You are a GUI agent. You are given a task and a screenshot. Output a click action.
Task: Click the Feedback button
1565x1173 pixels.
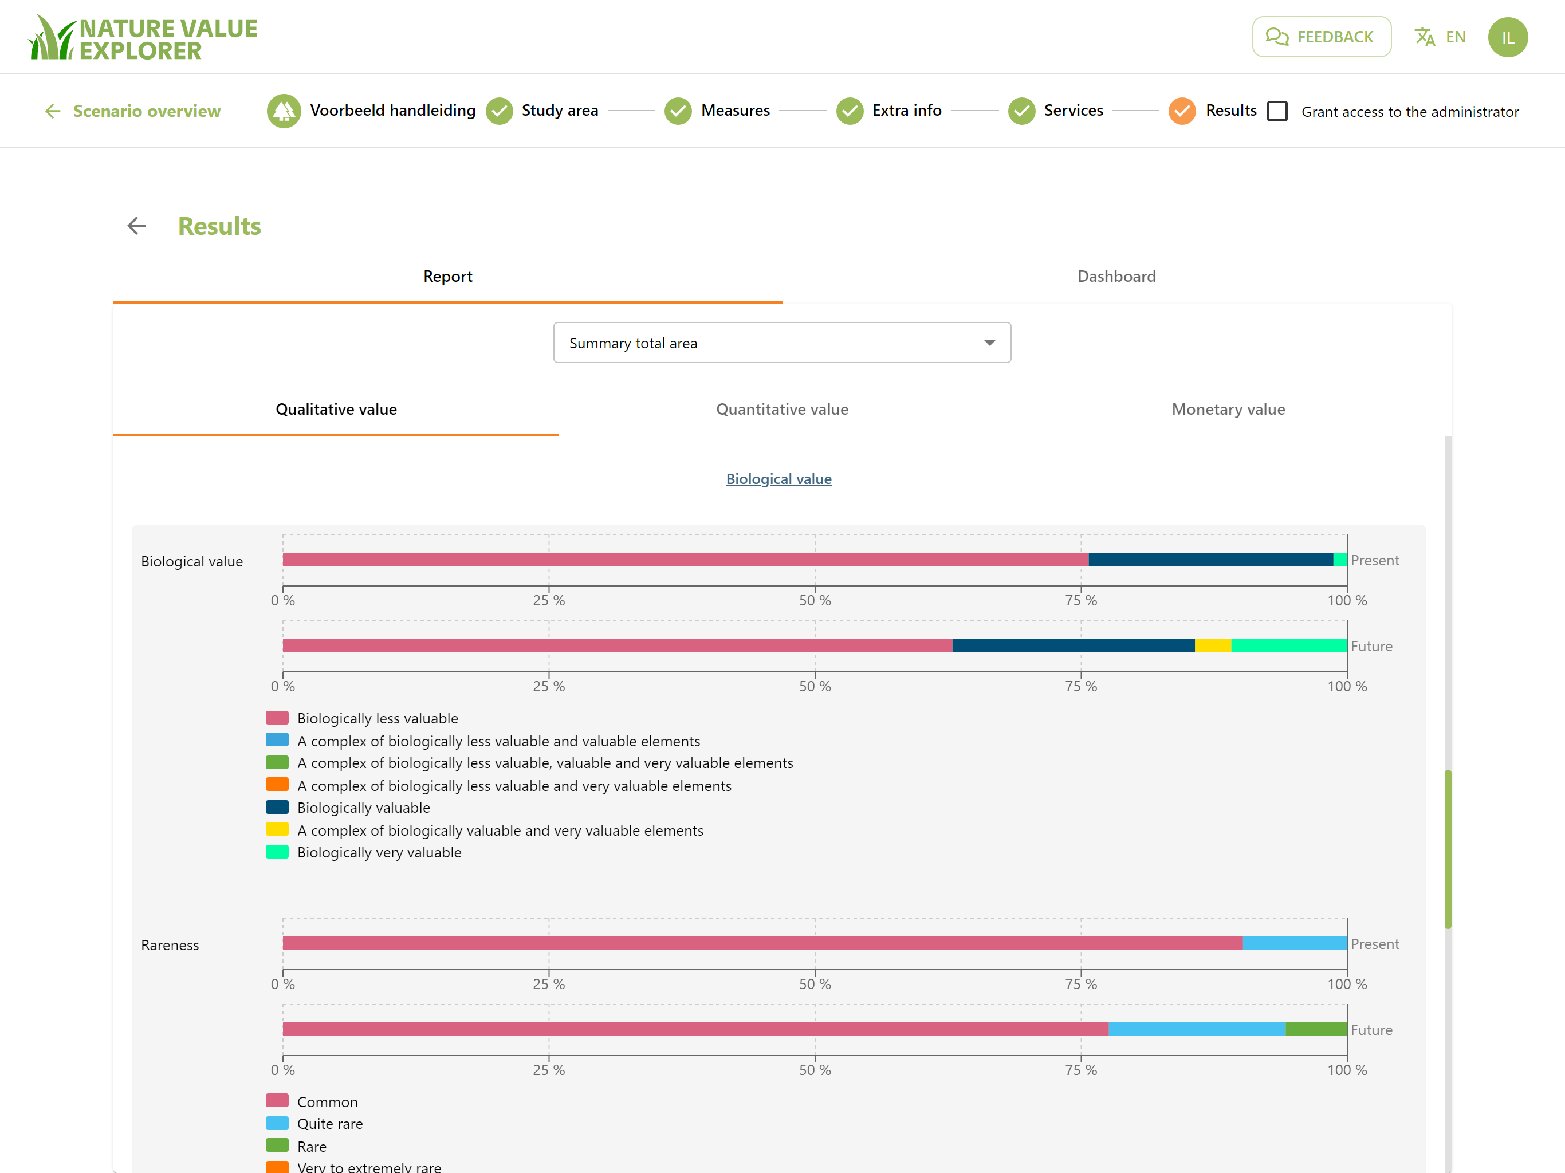tap(1321, 37)
